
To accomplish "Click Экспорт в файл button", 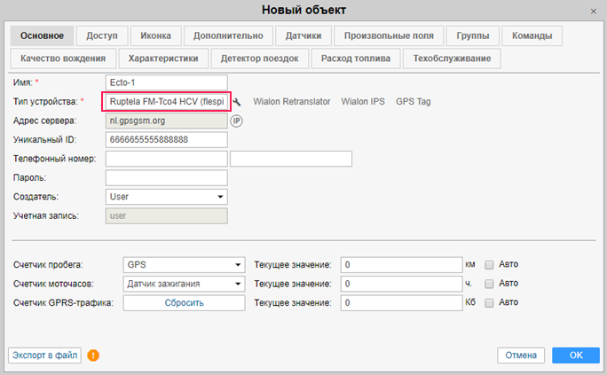I will pos(44,355).
